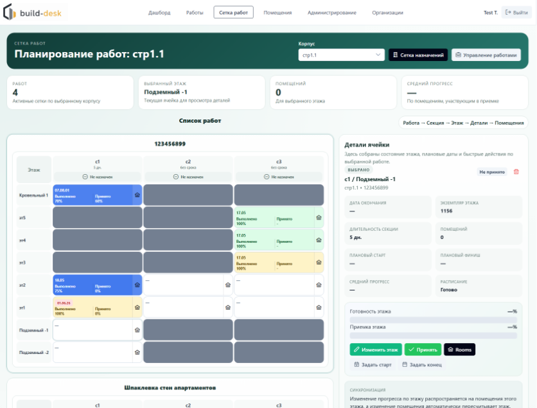Click Не назначен under section c2
The image size is (537, 408).
pyautogui.click(x=188, y=177)
